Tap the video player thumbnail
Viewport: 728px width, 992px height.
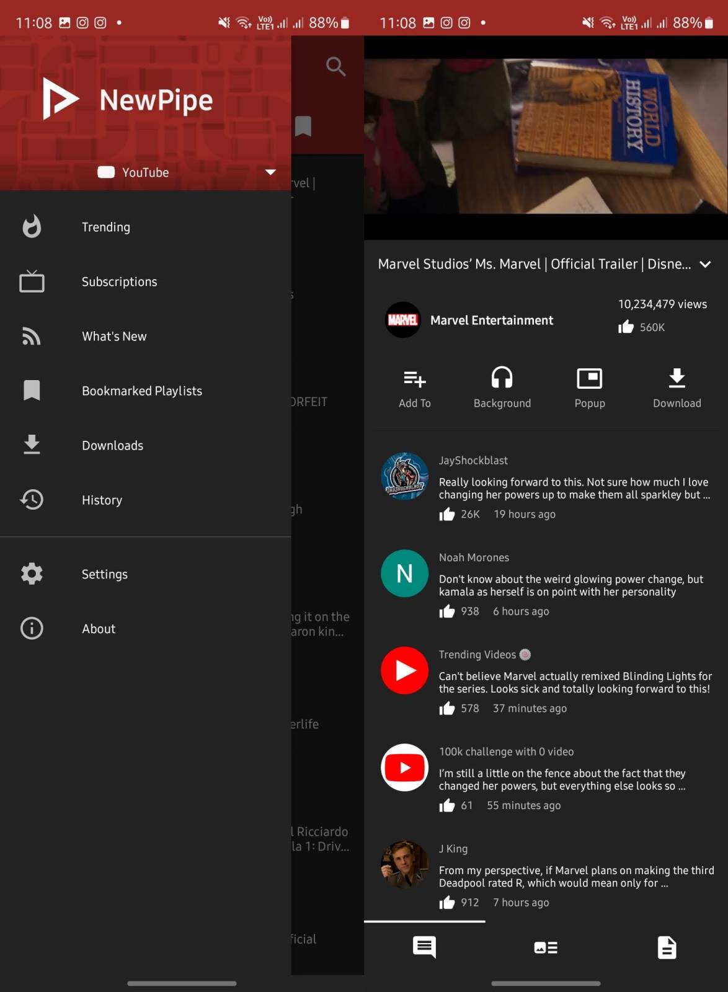point(546,136)
